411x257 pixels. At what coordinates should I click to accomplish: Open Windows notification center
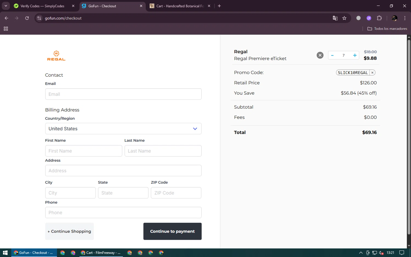click(402, 253)
